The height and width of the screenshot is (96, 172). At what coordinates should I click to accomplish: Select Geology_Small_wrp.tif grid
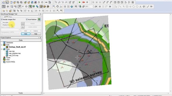click(17, 47)
